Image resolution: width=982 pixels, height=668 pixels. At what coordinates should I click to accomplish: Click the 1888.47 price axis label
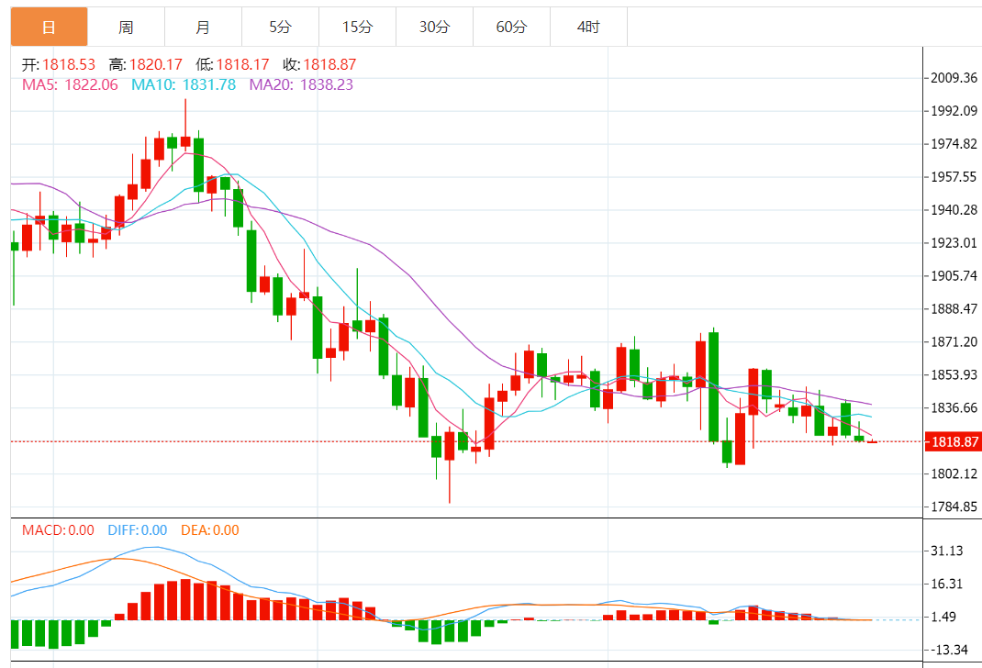click(x=954, y=308)
